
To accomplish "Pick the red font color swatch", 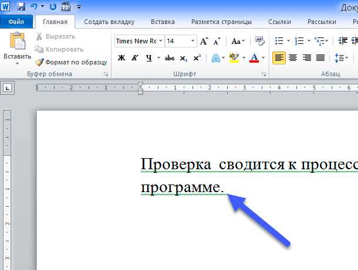I will (x=254, y=58).
